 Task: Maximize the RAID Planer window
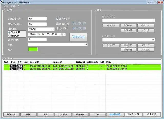point(155,2)
